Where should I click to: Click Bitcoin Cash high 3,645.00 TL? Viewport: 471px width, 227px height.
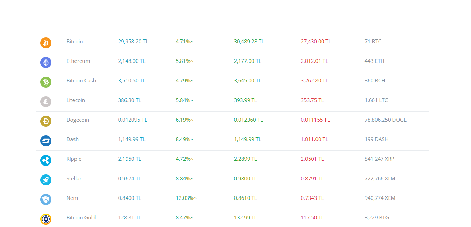(248, 81)
